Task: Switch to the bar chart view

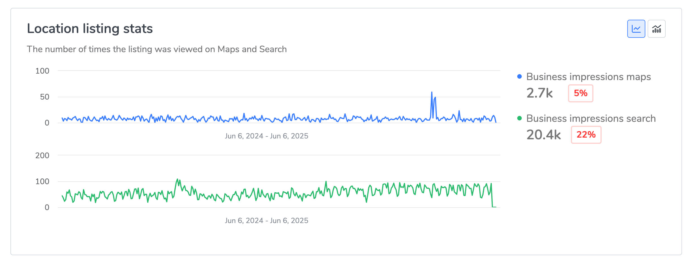Action: coord(656,29)
